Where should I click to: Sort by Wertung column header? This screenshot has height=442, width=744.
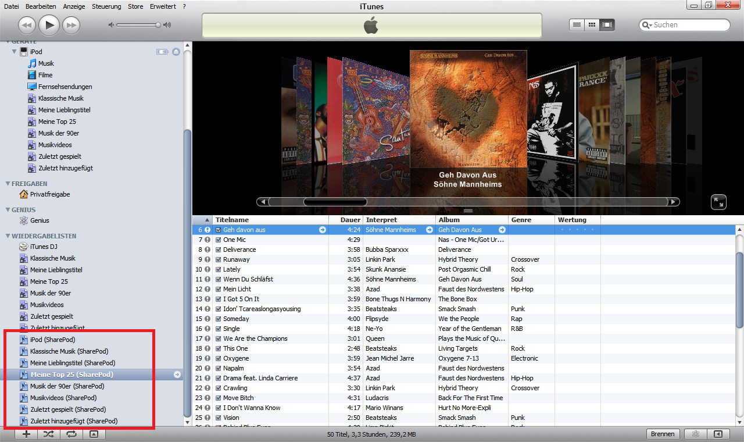click(578, 220)
